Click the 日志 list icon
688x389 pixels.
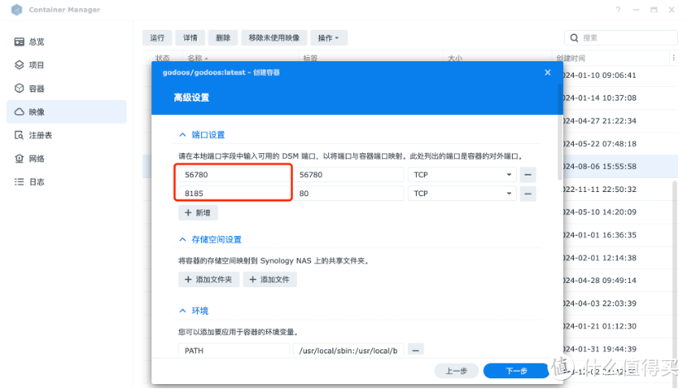(19, 181)
